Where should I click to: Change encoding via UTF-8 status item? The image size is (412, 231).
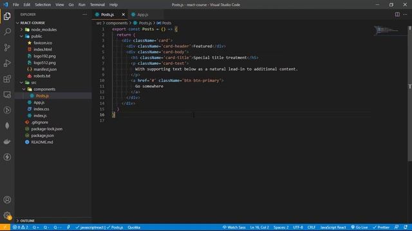coord(298,227)
